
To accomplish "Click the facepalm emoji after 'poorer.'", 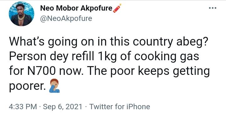I will (54, 85).
